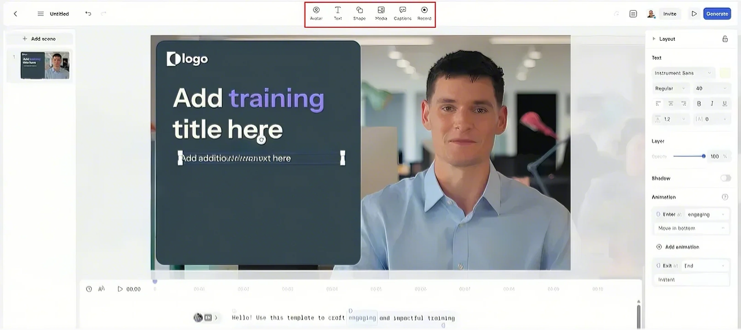Preview the video with the top play icon
The height and width of the screenshot is (330, 741).
click(x=694, y=14)
